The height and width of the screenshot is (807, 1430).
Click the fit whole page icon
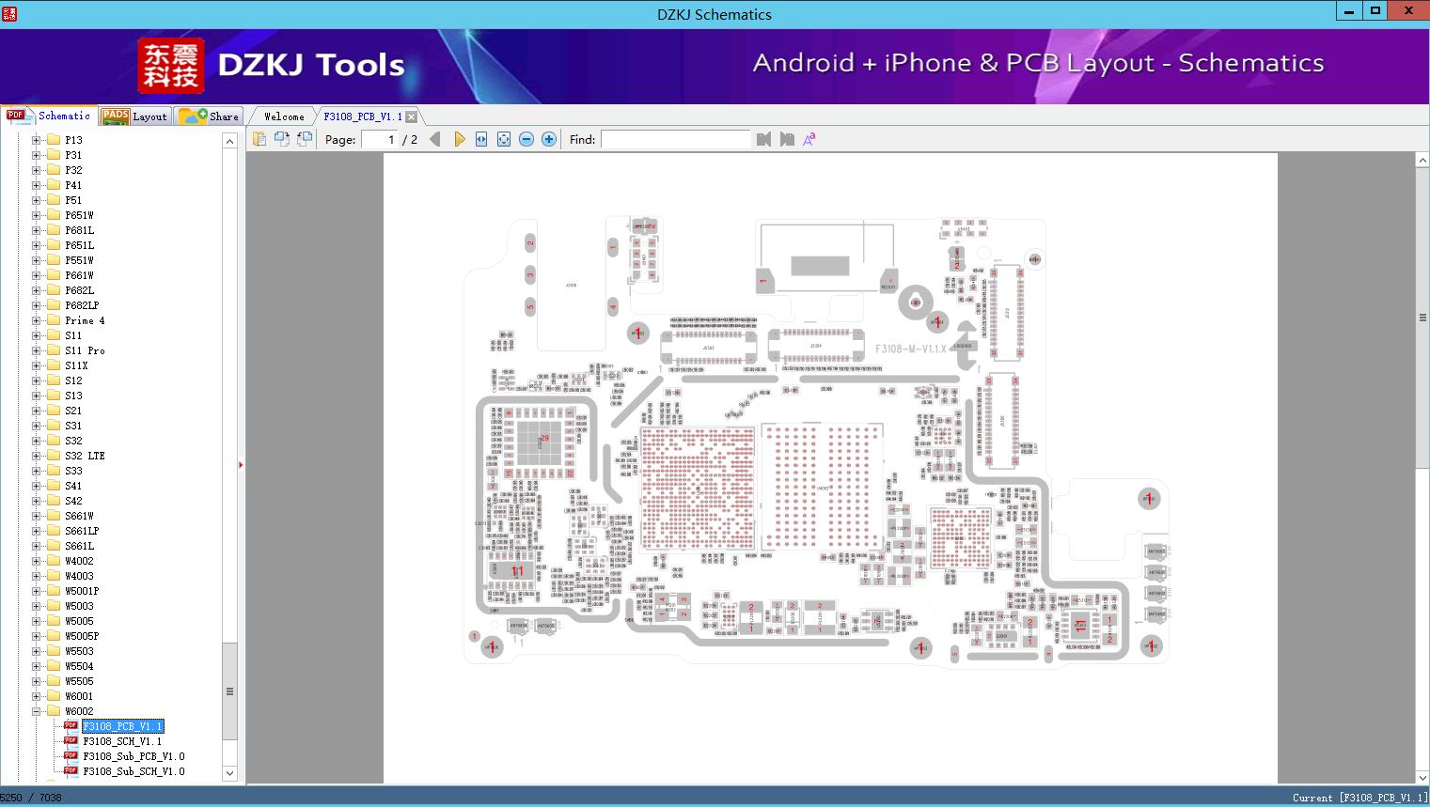click(504, 139)
